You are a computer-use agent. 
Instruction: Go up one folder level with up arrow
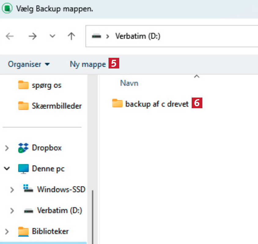click(71, 36)
